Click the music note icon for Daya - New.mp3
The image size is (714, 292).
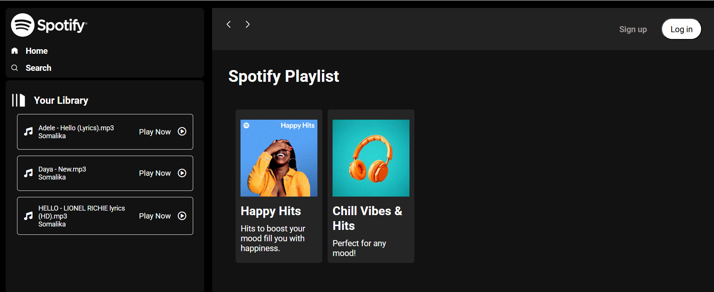click(x=28, y=173)
